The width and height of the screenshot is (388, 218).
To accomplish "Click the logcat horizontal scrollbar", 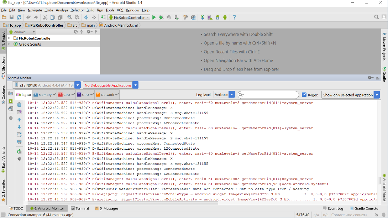I will click(x=123, y=203).
